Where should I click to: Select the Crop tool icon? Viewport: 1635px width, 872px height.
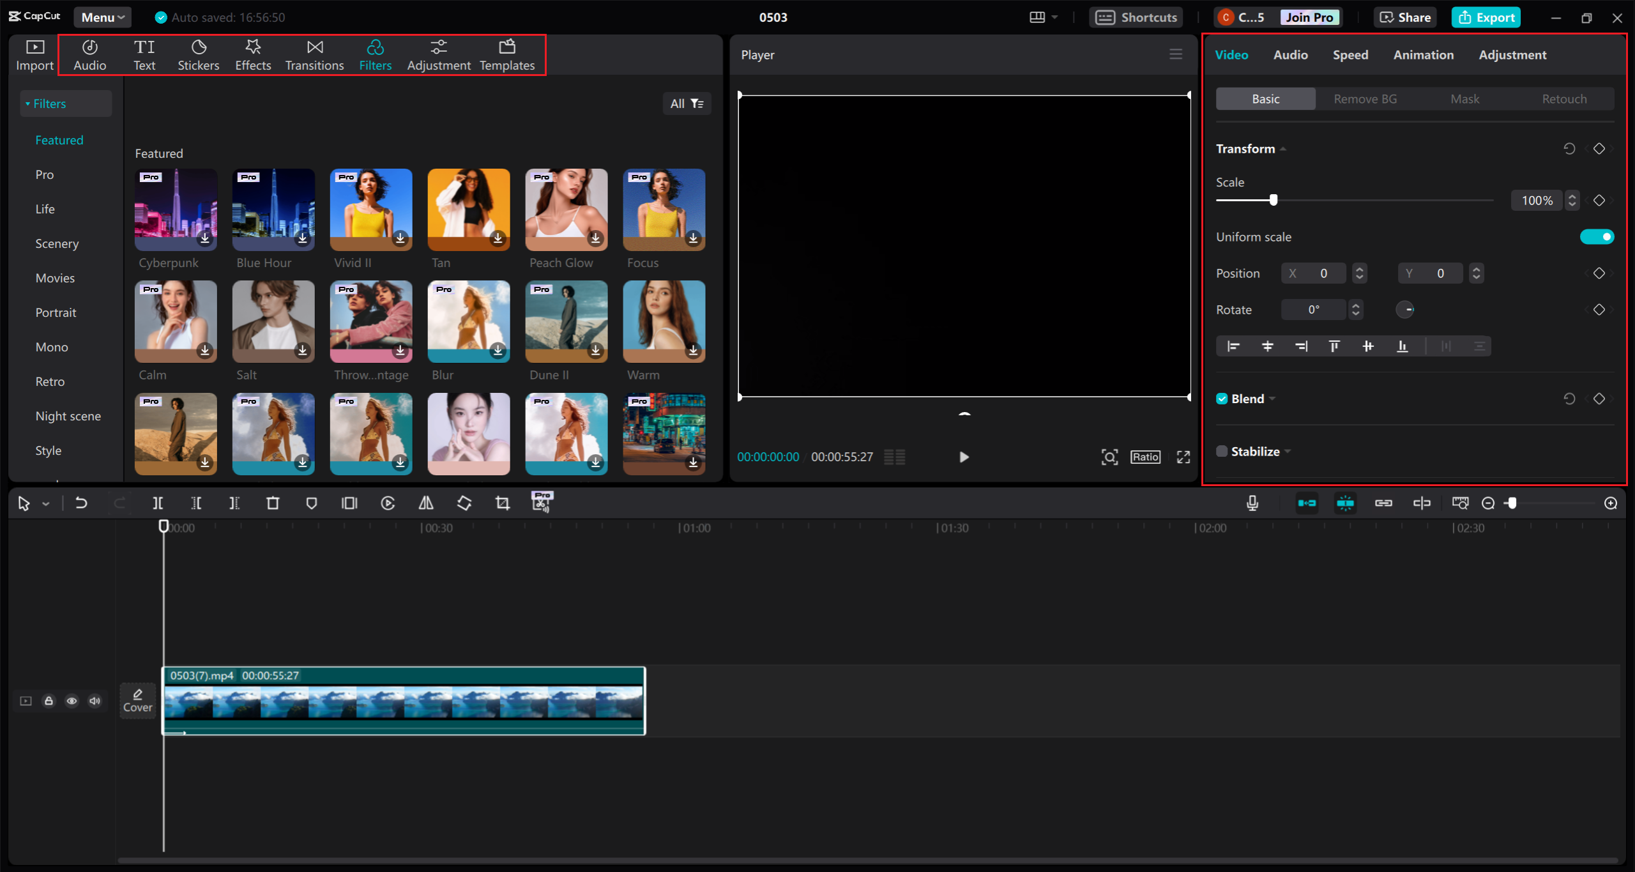point(502,503)
